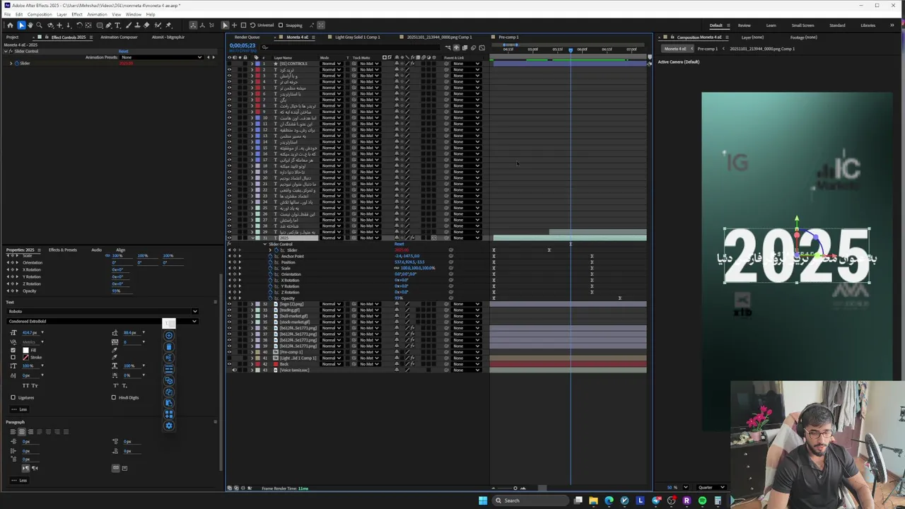Viewport: 905px width, 509px height.
Task: Hide the Back layer eye toggle
Action: [x=229, y=364]
